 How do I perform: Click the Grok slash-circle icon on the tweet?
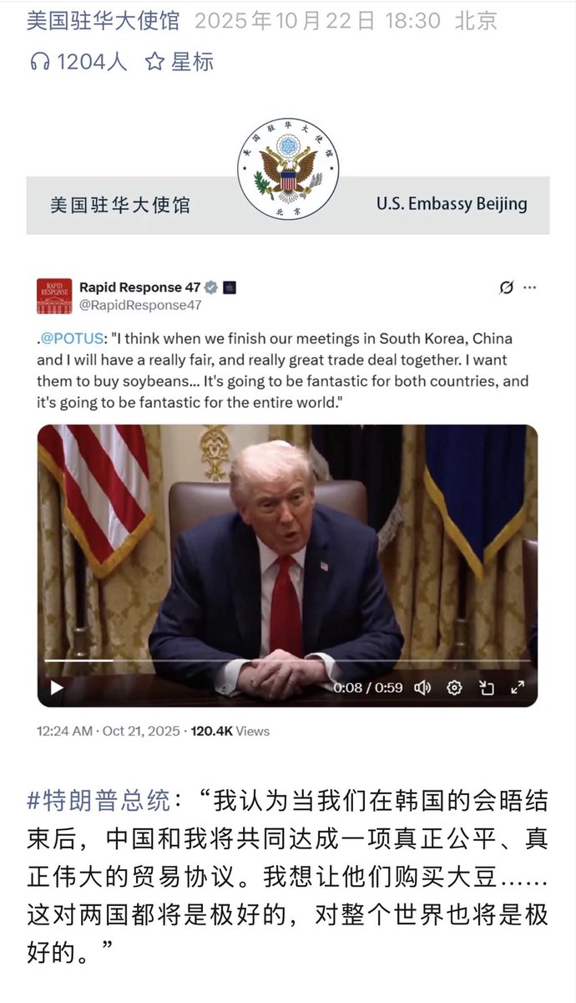point(506,288)
